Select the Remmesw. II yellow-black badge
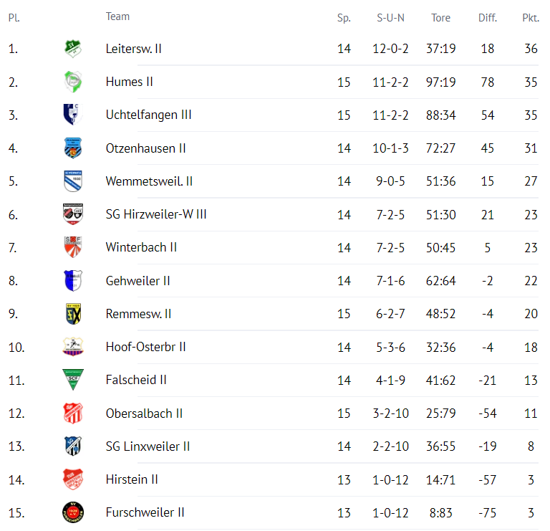The height and width of the screenshot is (531, 550). (x=73, y=313)
